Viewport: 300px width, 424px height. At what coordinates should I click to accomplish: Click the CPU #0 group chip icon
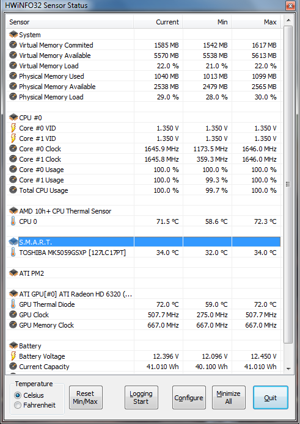(13, 118)
